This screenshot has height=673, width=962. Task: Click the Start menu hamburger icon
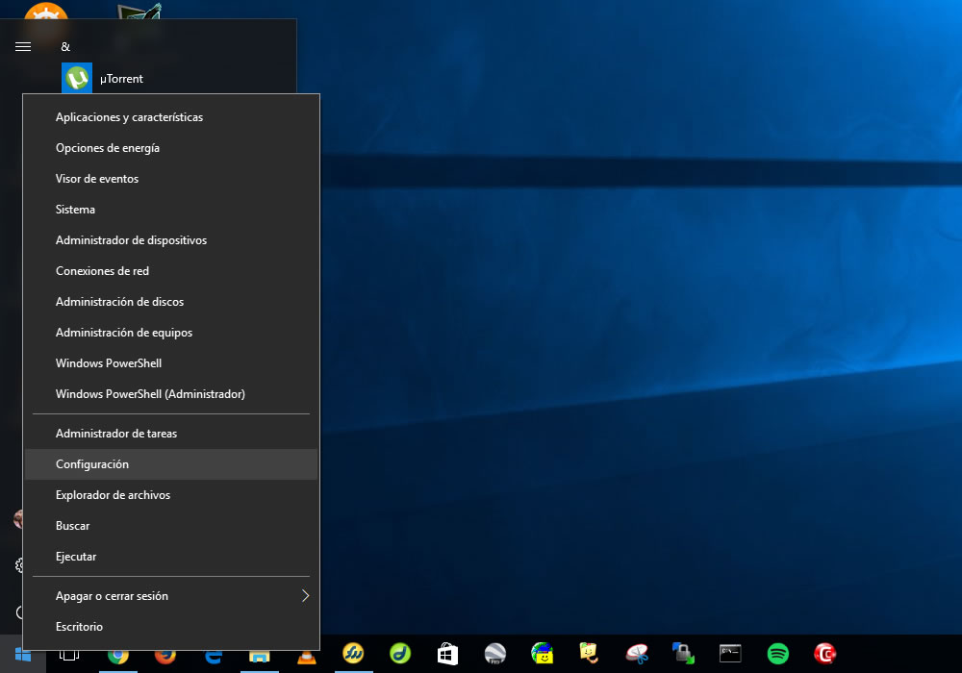24,46
